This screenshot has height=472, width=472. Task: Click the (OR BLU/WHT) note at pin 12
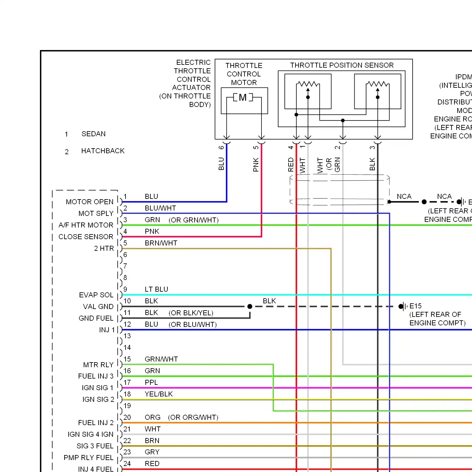pos(193,324)
